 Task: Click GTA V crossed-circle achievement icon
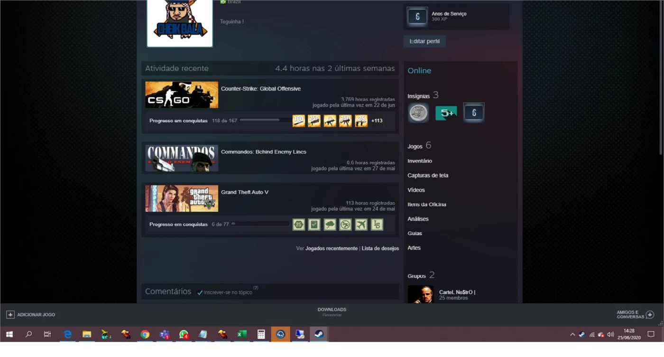(345, 225)
